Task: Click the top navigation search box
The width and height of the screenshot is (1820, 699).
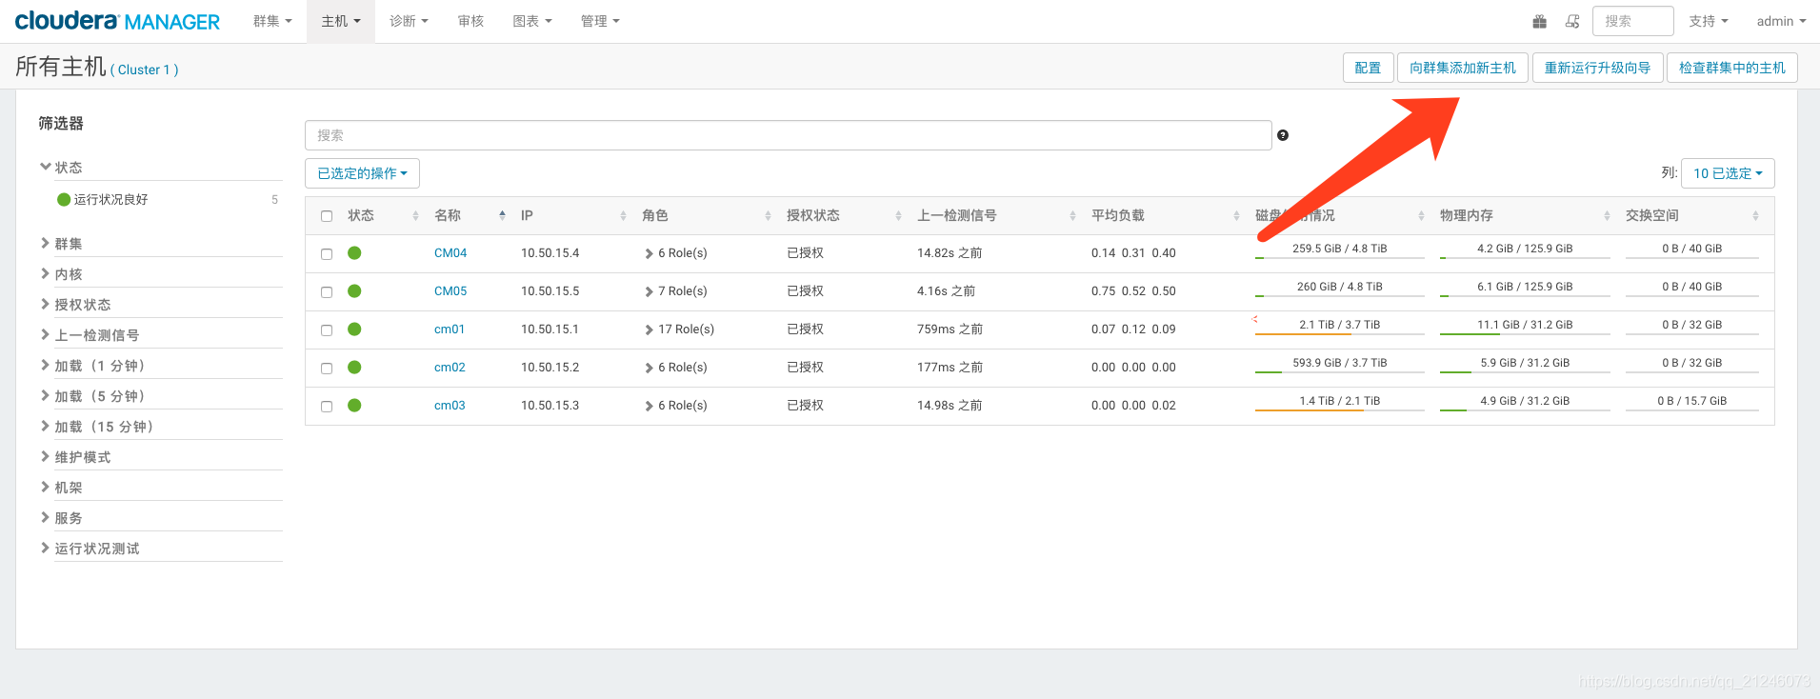Action: click(x=1632, y=21)
